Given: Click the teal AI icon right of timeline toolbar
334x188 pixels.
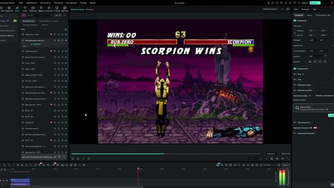Looking at the screenshot, I should (218, 165).
